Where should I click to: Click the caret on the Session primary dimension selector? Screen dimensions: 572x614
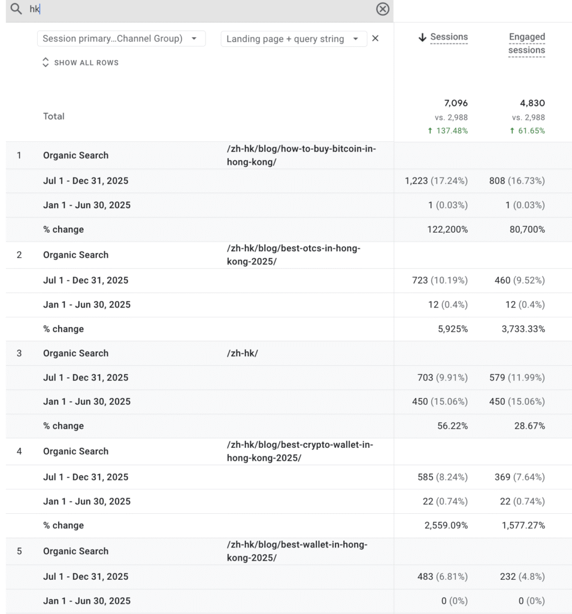tap(195, 38)
